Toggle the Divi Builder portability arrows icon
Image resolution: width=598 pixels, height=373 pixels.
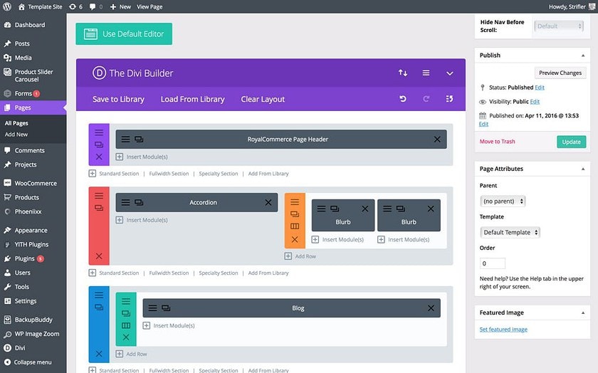click(403, 73)
